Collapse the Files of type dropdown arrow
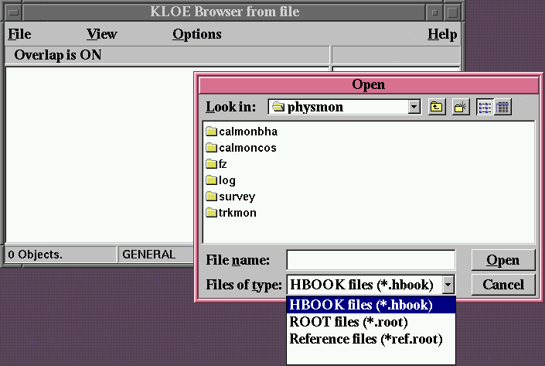This screenshot has width=545, height=366. [448, 285]
